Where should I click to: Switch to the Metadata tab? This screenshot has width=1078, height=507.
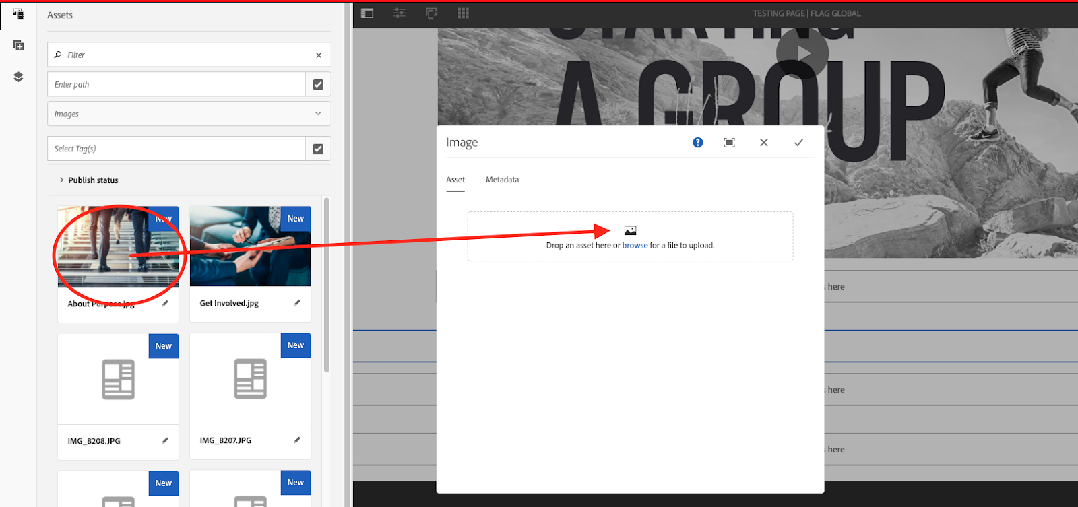click(x=503, y=180)
